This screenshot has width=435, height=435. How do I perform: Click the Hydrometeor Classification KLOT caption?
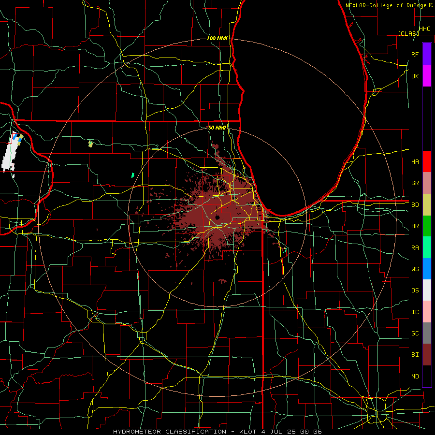point(217,432)
